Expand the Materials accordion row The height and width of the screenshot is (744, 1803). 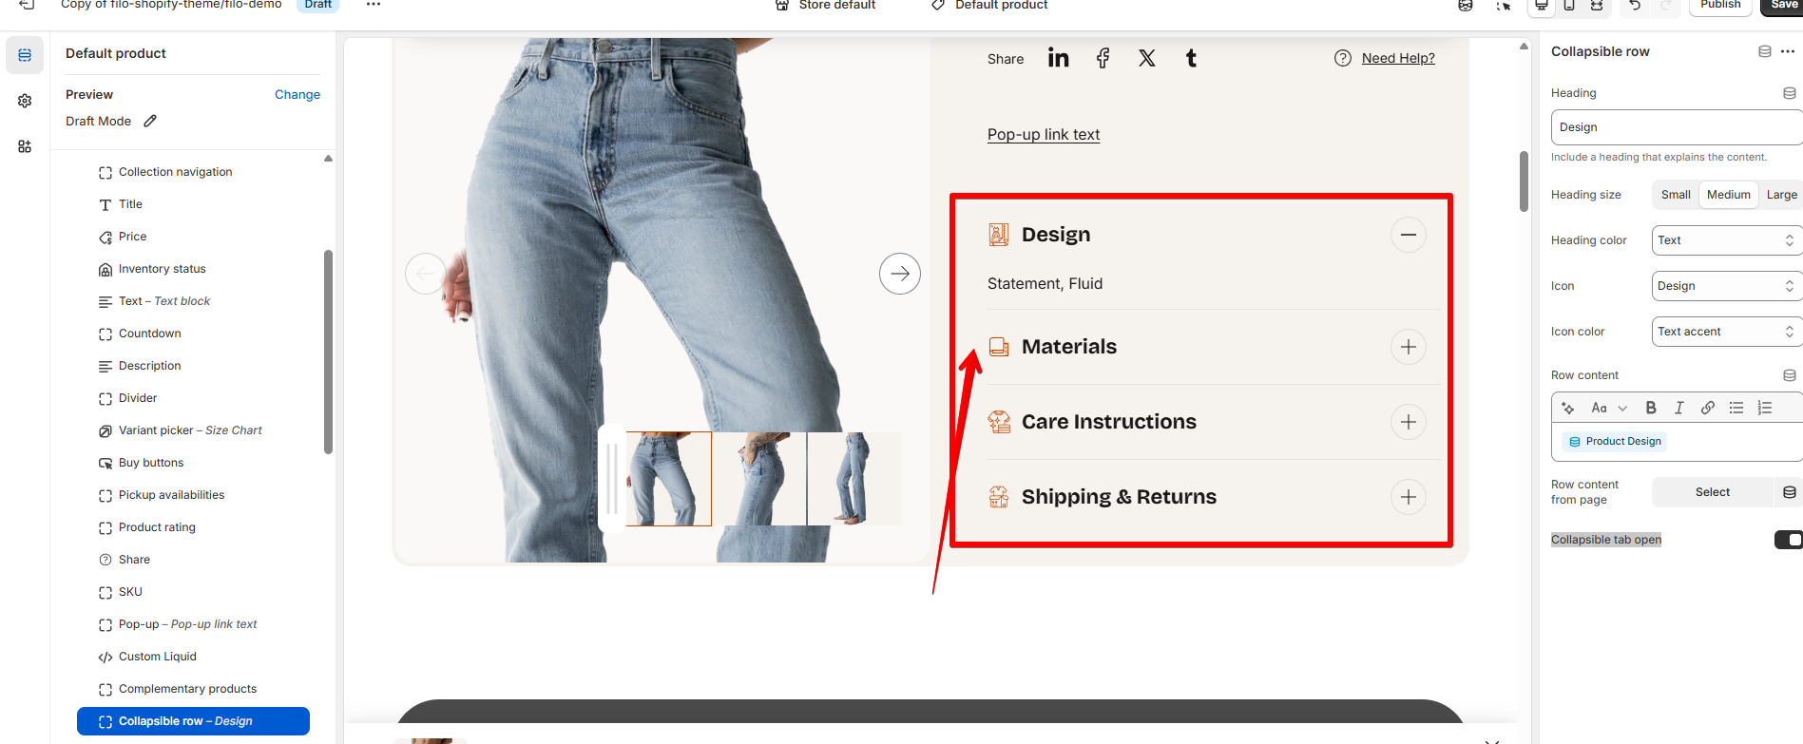pos(1409,347)
